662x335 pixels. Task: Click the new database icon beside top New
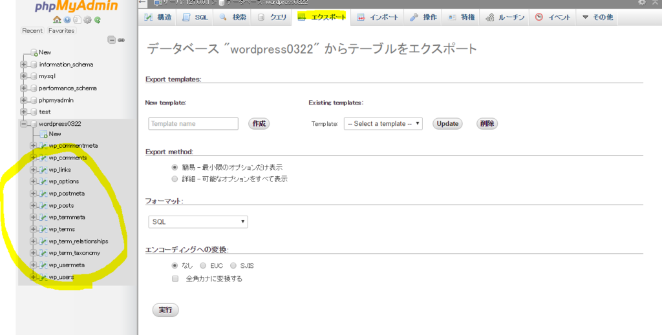[34, 53]
